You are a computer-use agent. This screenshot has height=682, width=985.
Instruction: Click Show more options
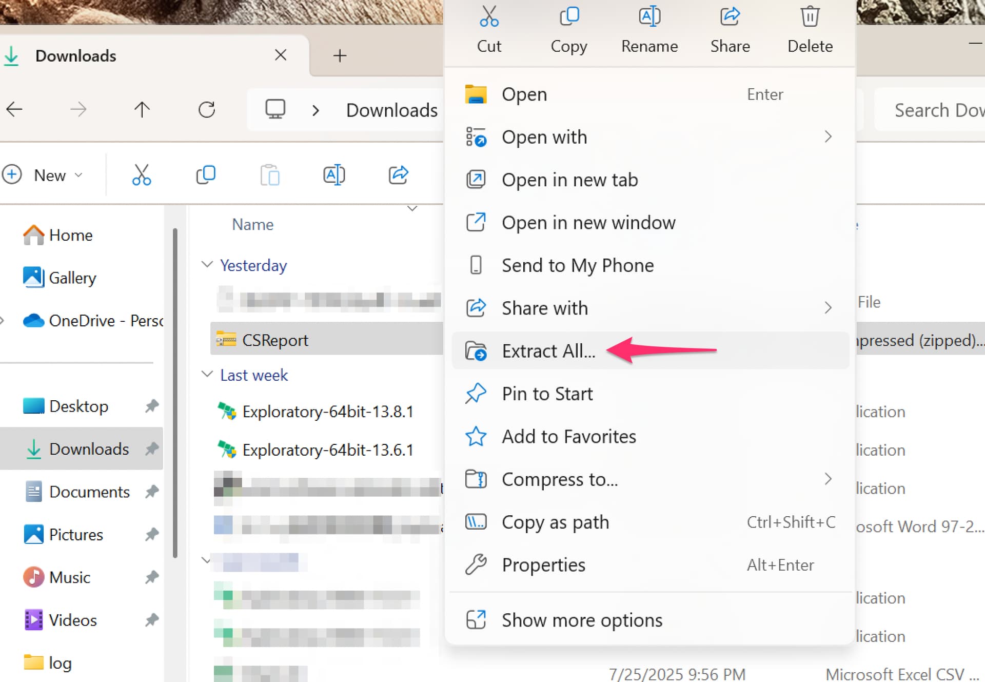pos(650,620)
